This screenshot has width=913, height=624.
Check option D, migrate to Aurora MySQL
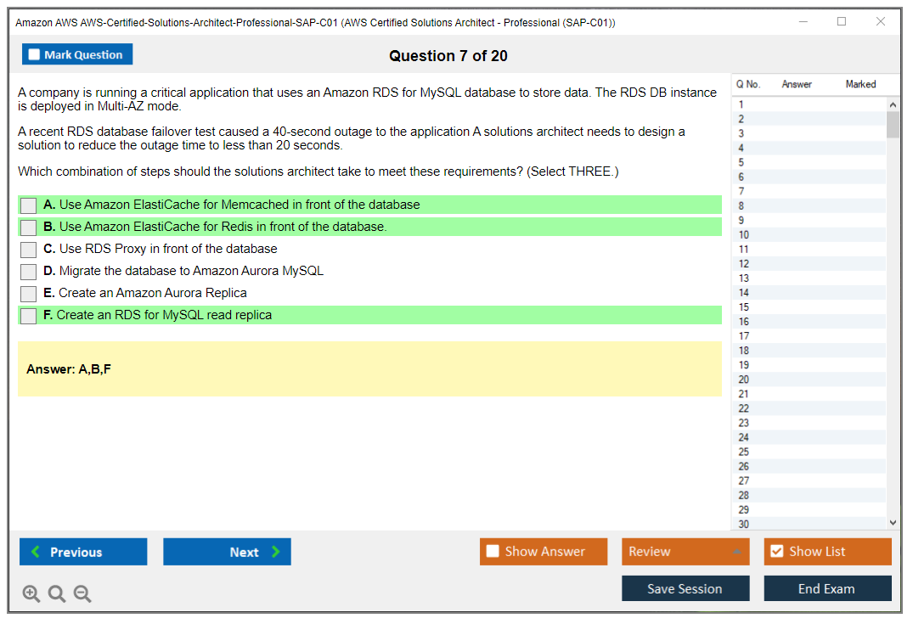(28, 272)
